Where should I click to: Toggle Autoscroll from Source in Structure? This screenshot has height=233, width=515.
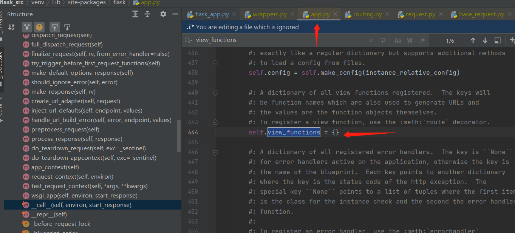click(67, 27)
